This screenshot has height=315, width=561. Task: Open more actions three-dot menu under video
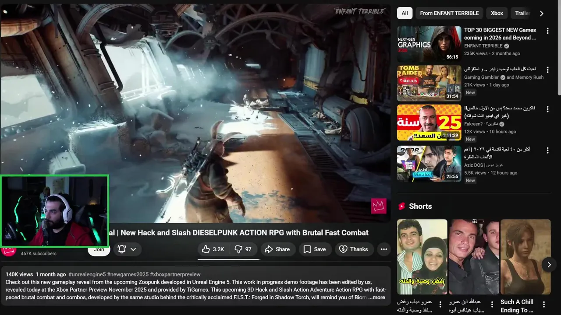(384, 249)
